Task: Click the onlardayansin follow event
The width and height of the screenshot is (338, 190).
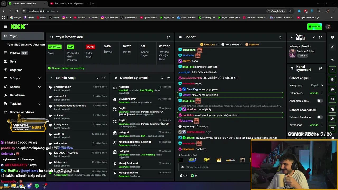Action: coord(78,88)
